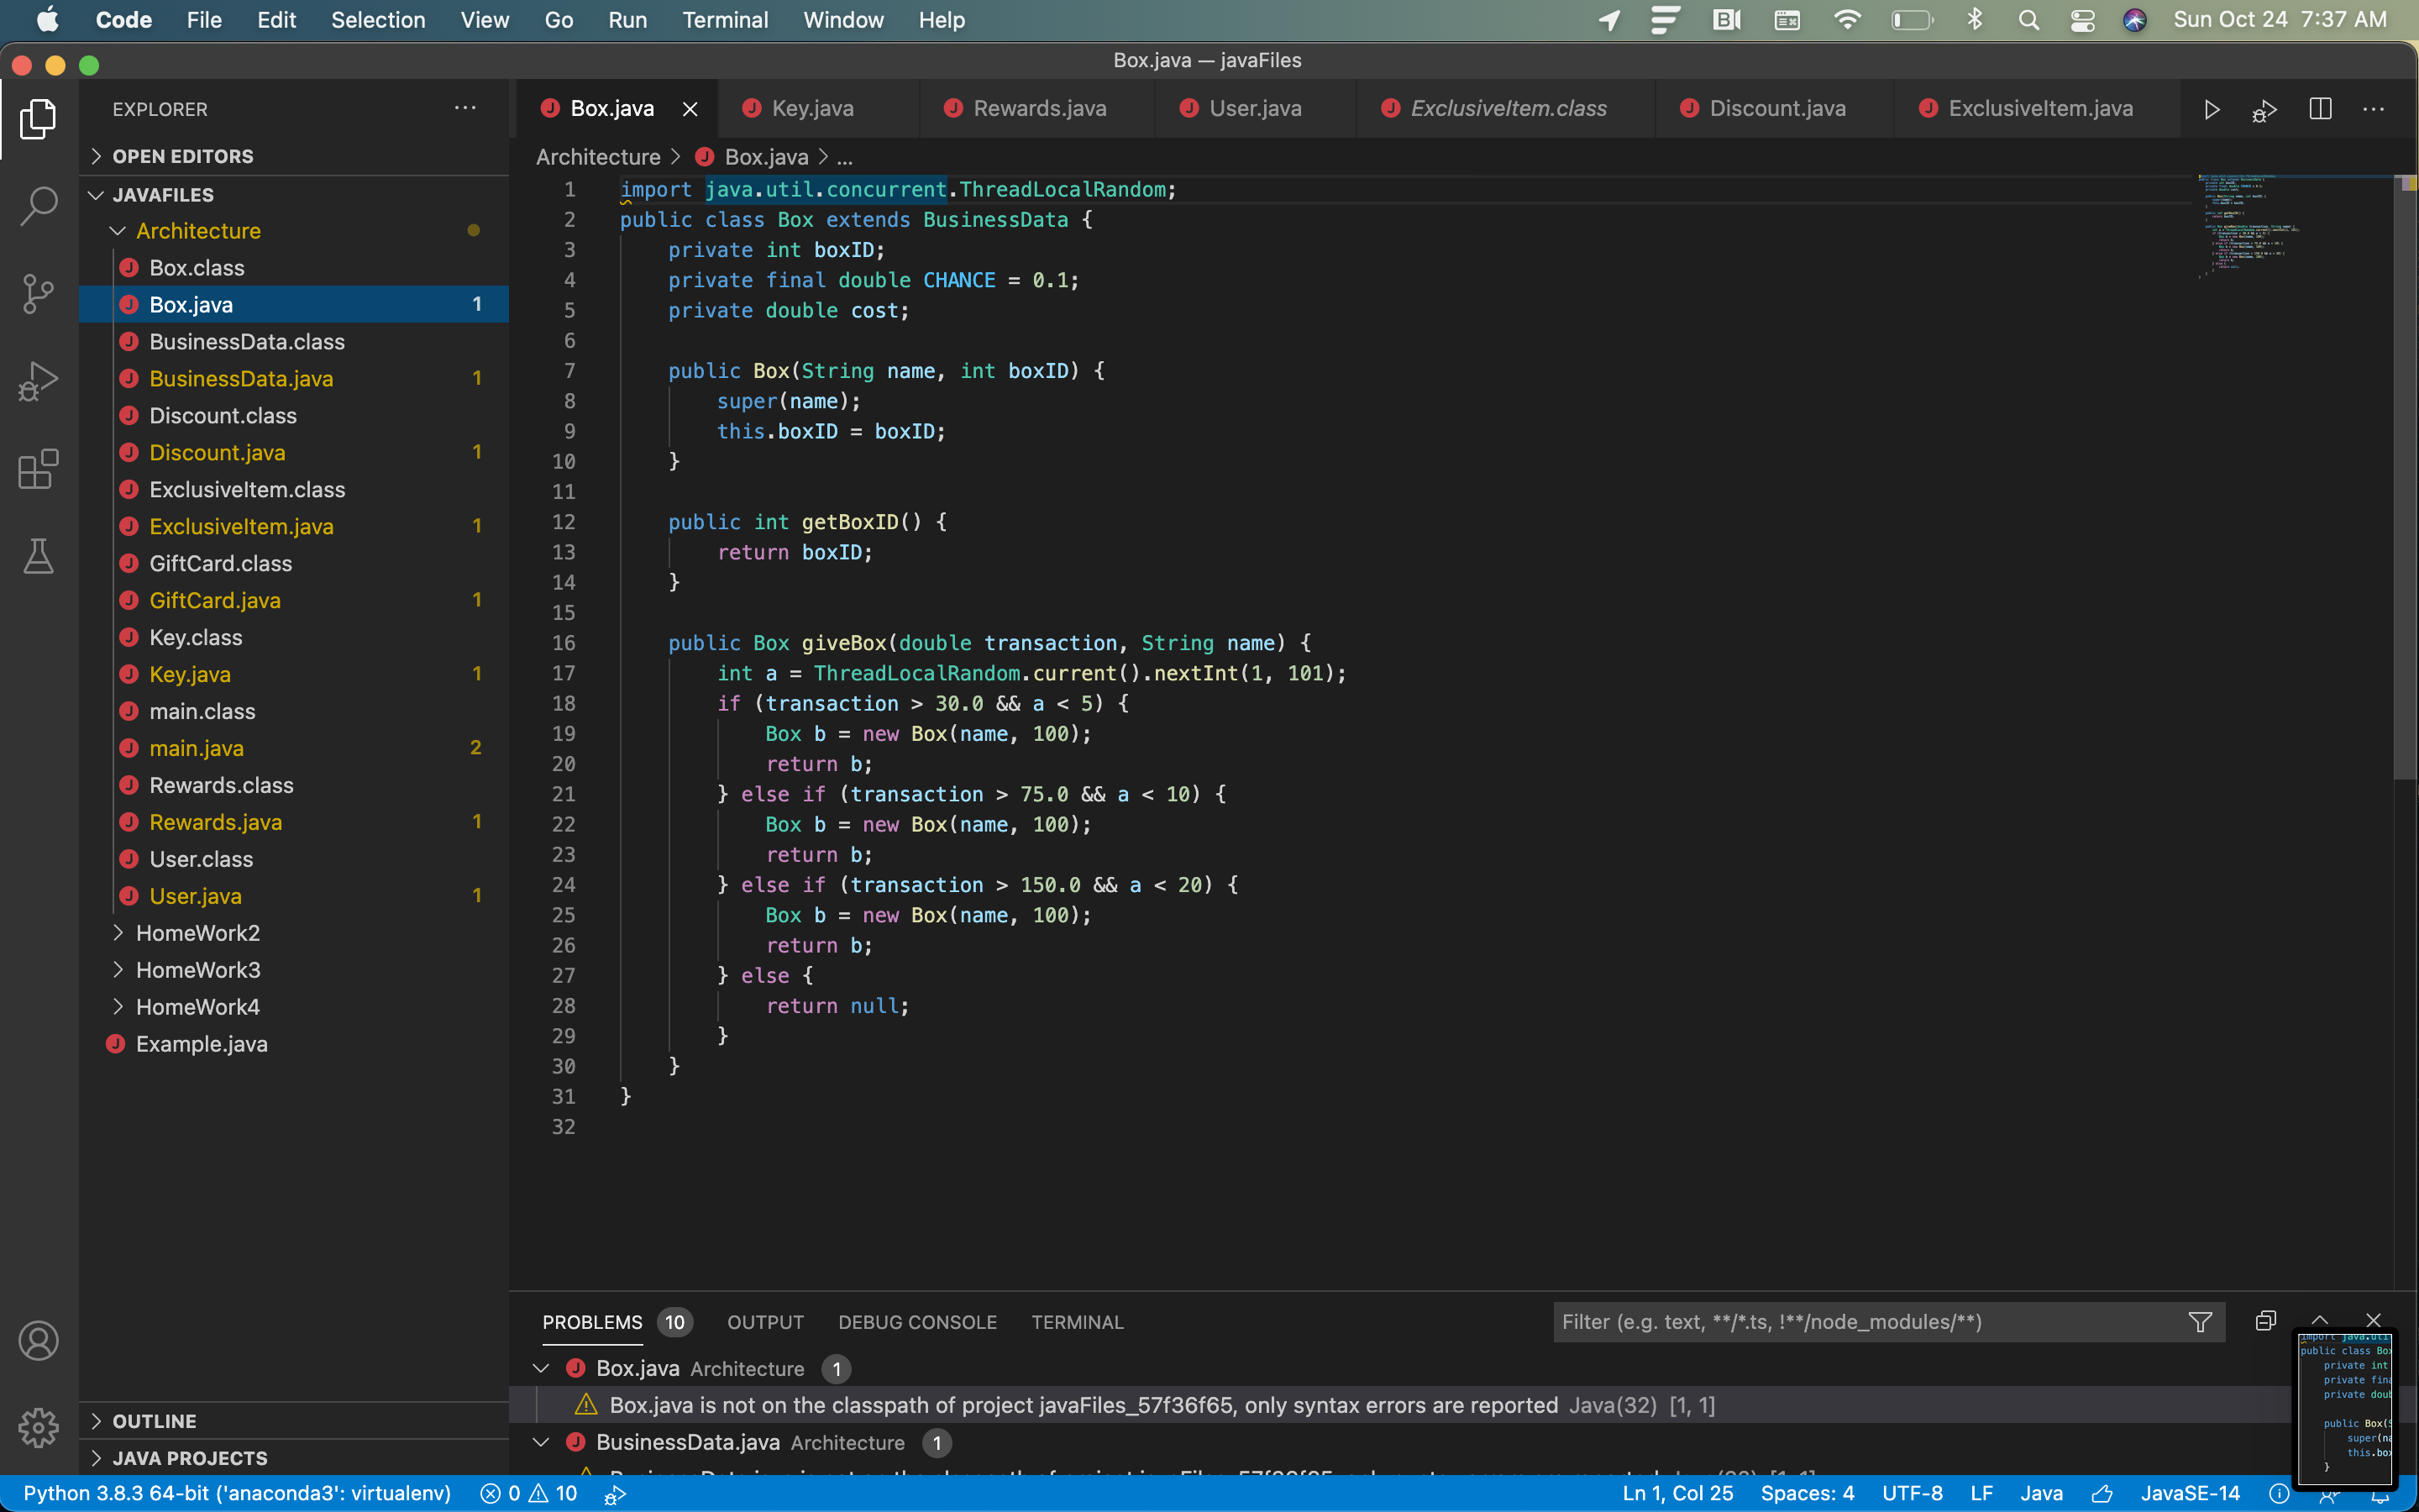Image resolution: width=2419 pixels, height=1512 pixels.
Task: Click the problems filter text field
Action: [1860, 1322]
